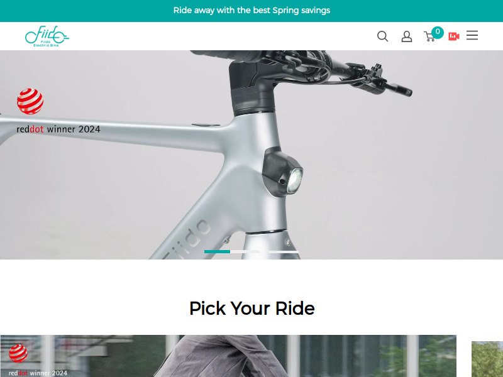Image resolution: width=503 pixels, height=377 pixels.
Task: Open the account profile icon
Action: point(407,36)
